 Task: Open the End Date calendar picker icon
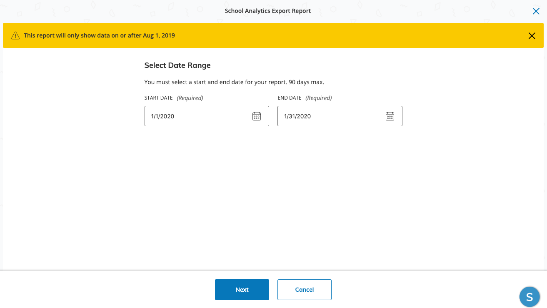[390, 116]
